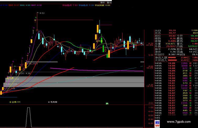Click the 复权 button above the chart

tap(103, 3)
